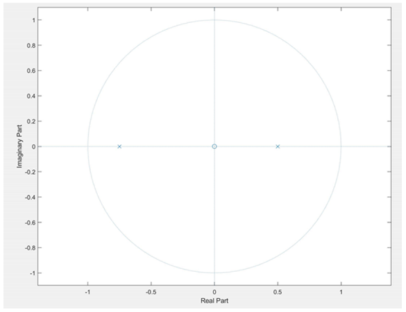Click the y-axis tick label -0.2
406x312 pixels.
click(x=30, y=172)
